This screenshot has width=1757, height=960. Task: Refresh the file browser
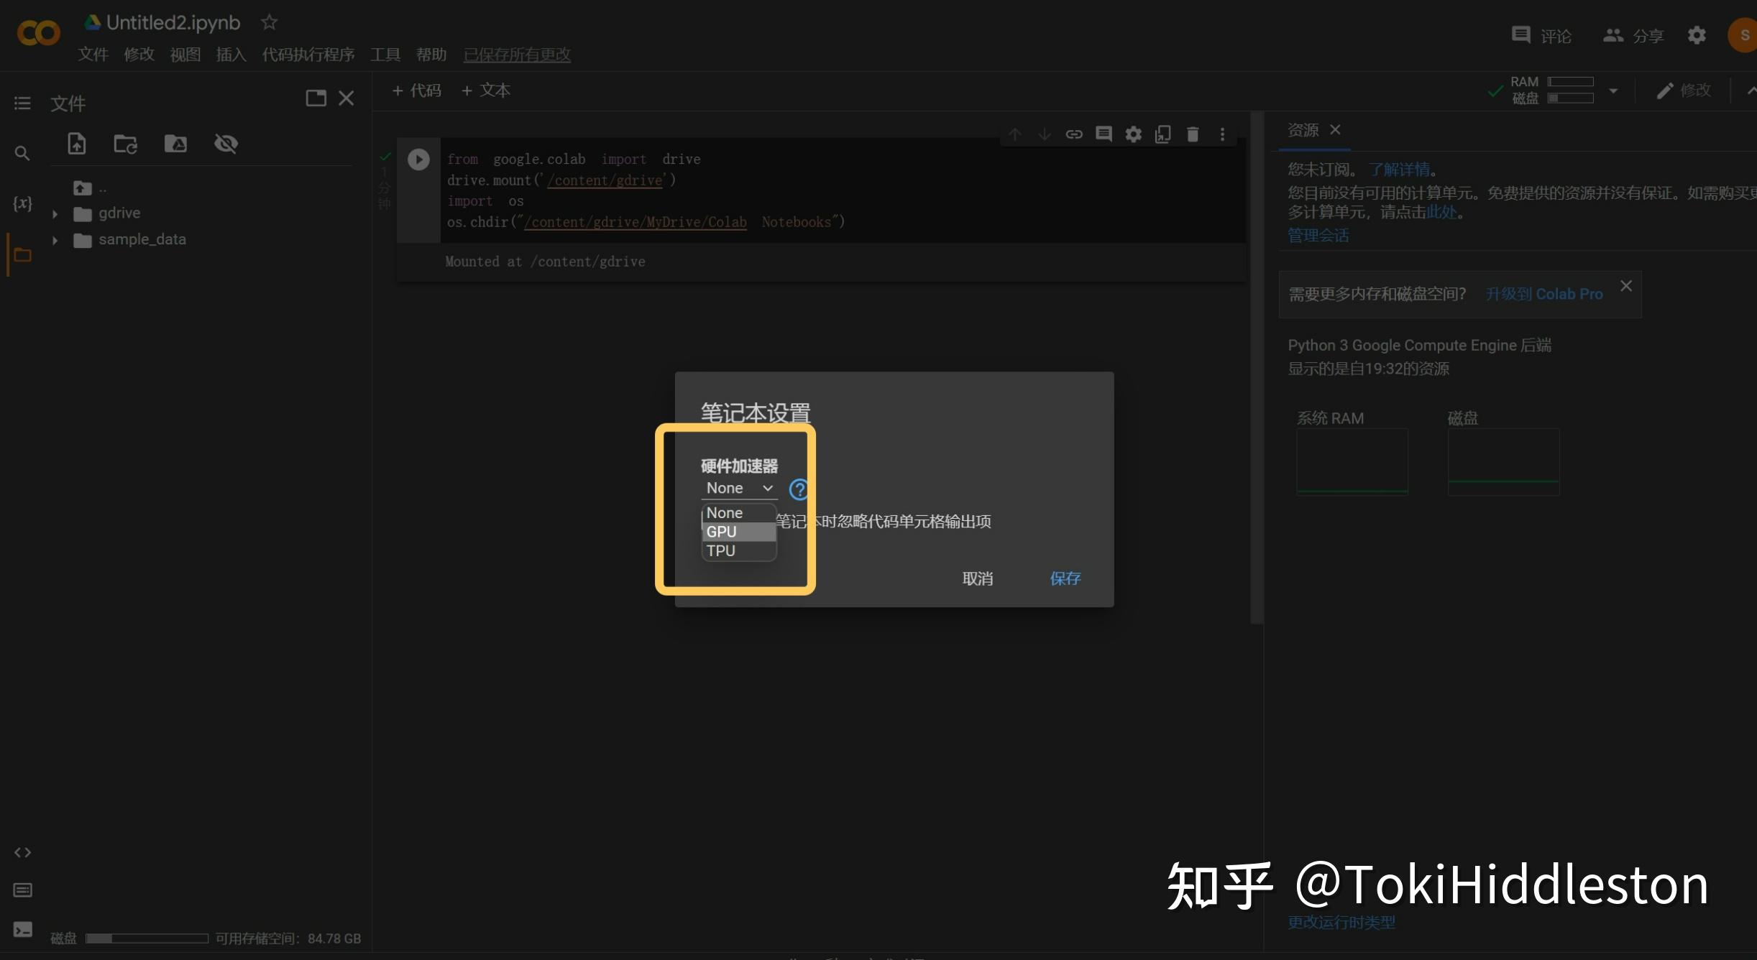[x=126, y=144]
